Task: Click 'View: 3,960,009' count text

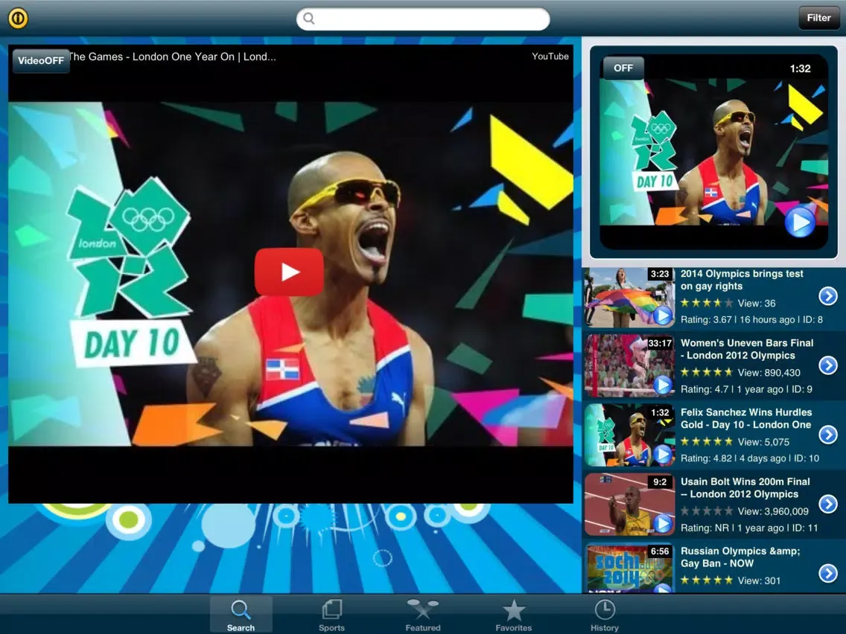Action: [773, 511]
